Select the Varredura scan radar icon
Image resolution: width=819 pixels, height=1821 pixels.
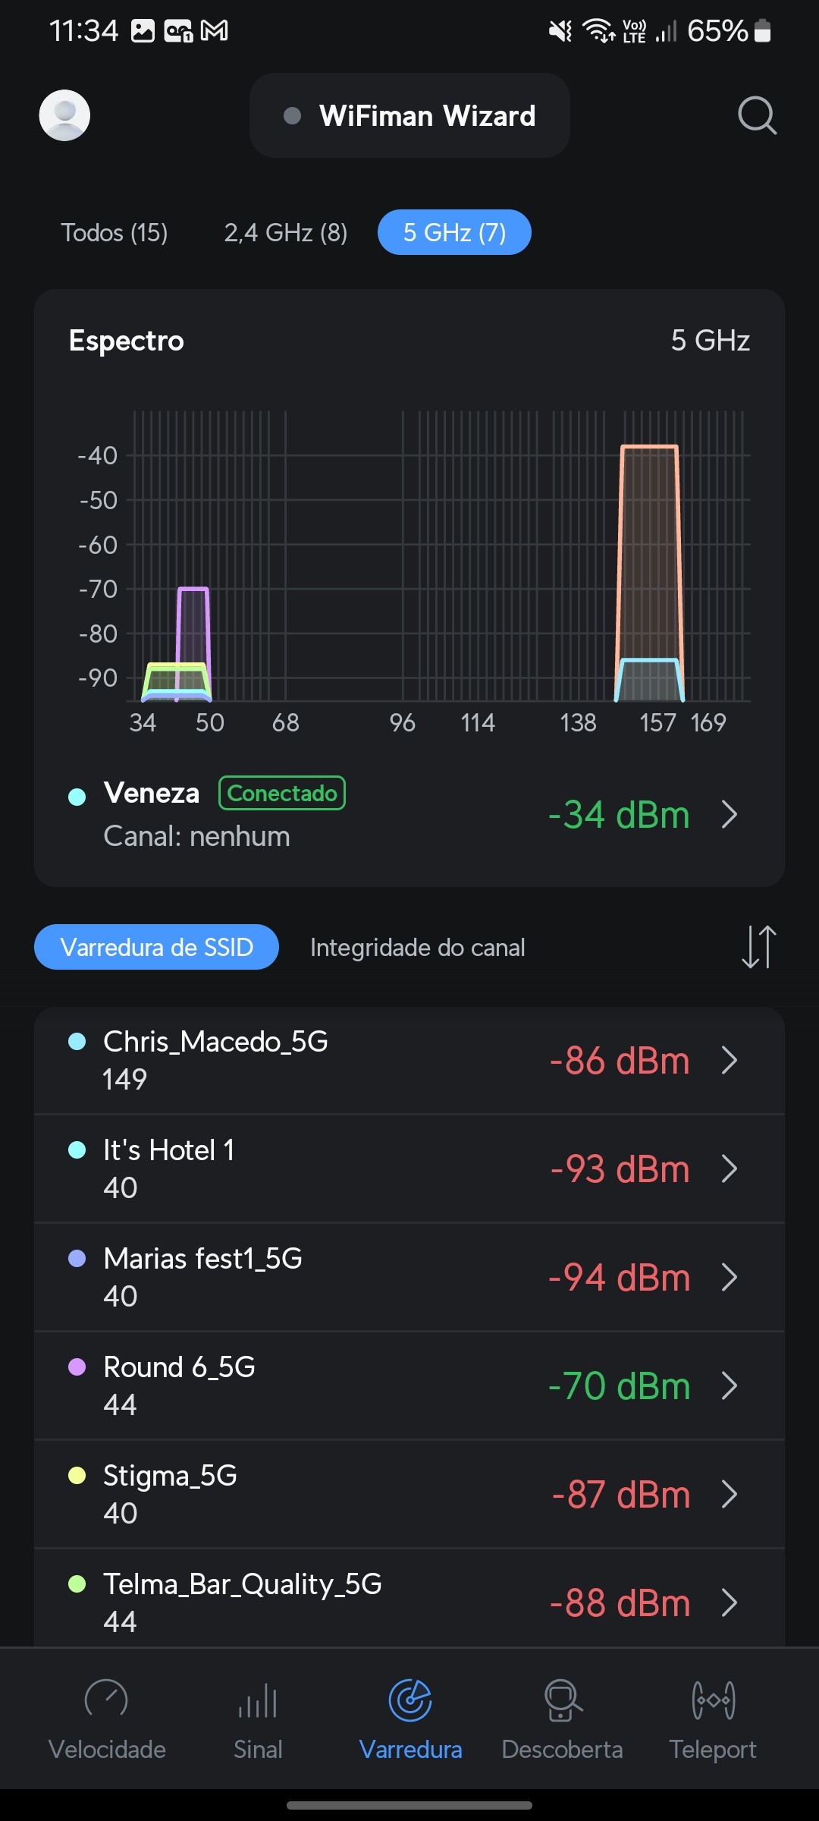pyautogui.click(x=409, y=1700)
